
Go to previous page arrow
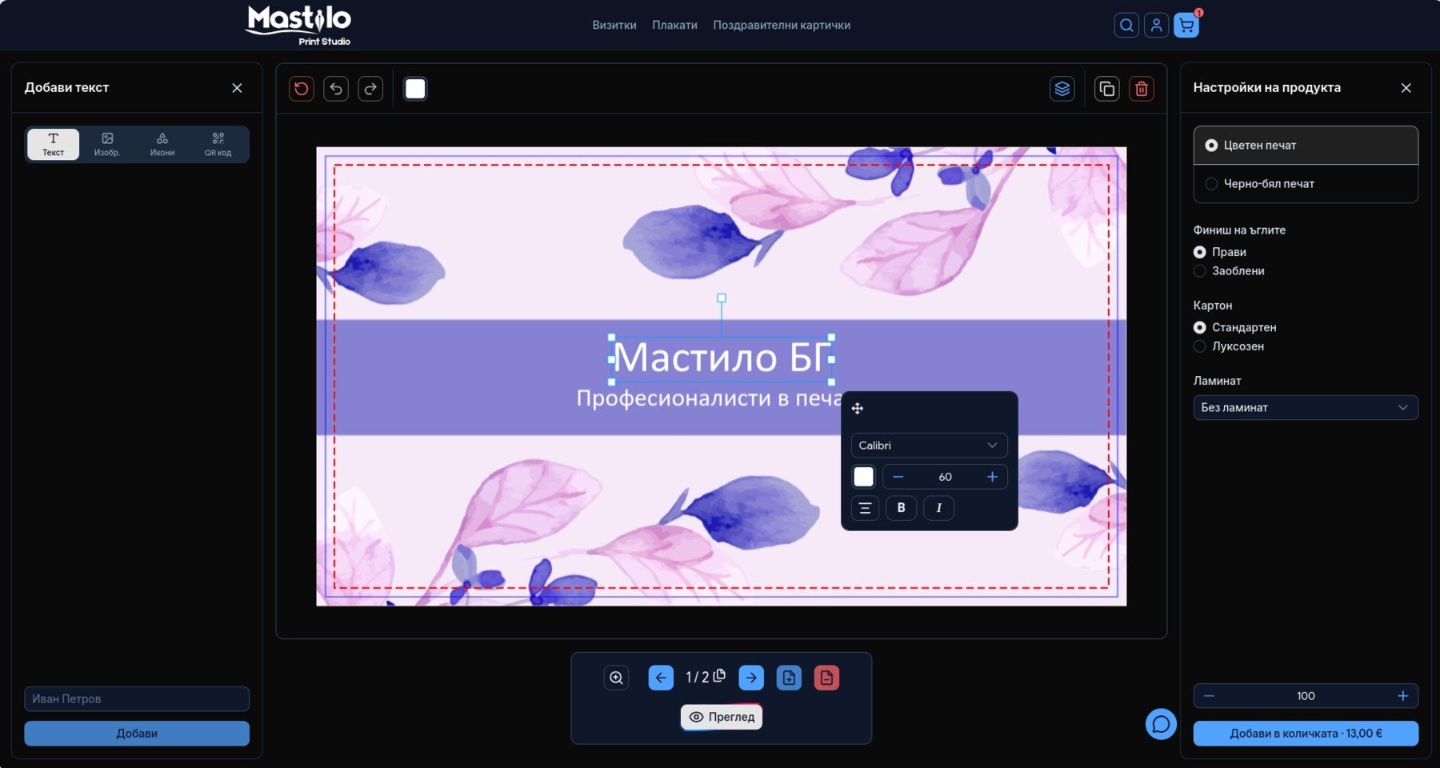(661, 678)
